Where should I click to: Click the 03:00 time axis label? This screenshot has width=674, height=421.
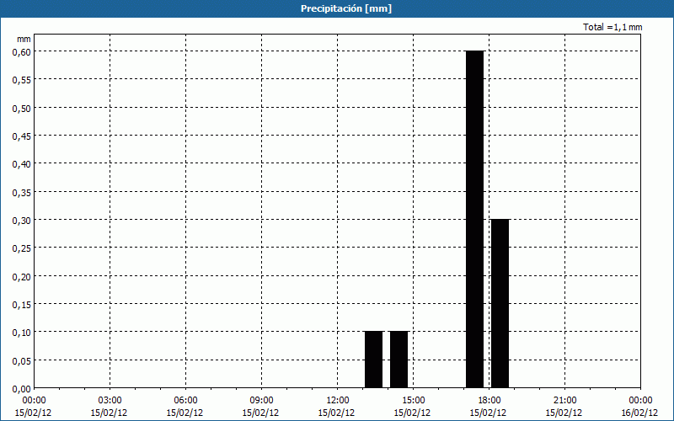click(x=110, y=401)
